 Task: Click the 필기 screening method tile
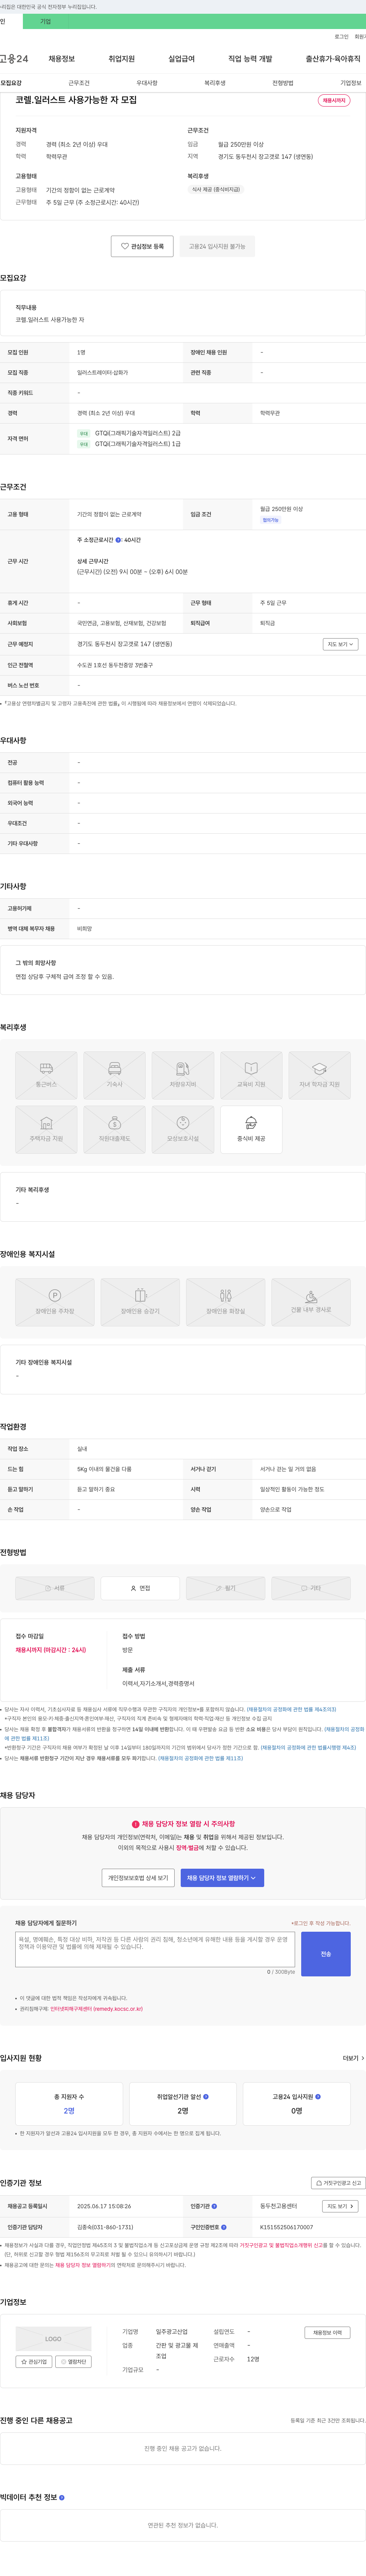[225, 1588]
